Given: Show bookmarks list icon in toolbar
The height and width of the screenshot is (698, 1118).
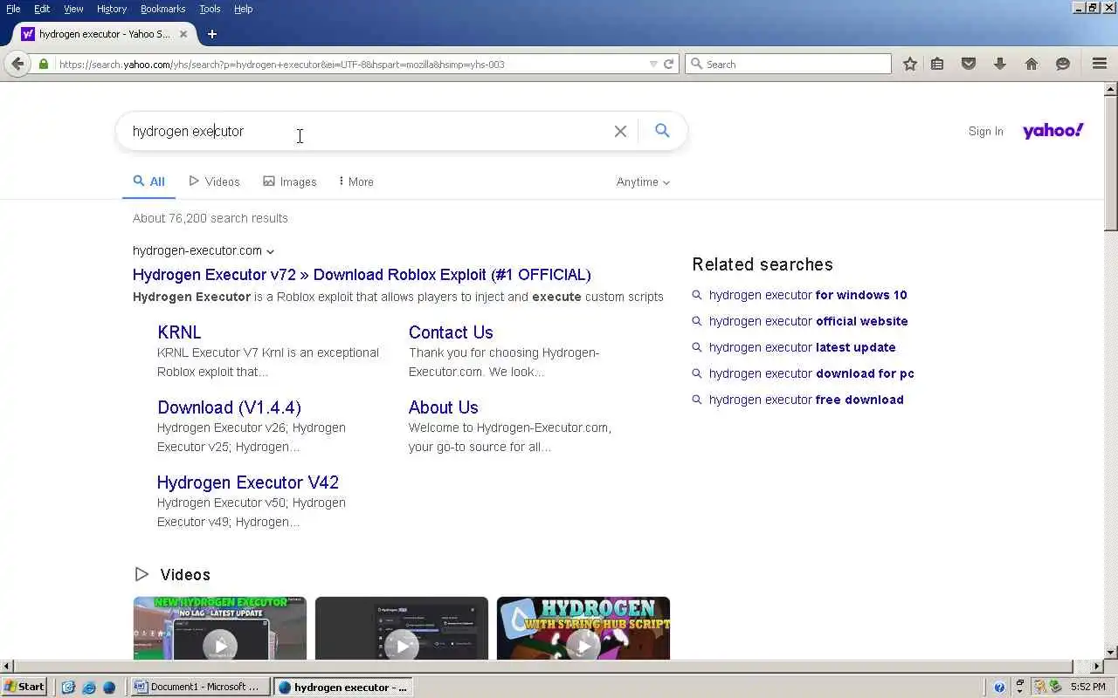Looking at the screenshot, I should click(x=937, y=64).
